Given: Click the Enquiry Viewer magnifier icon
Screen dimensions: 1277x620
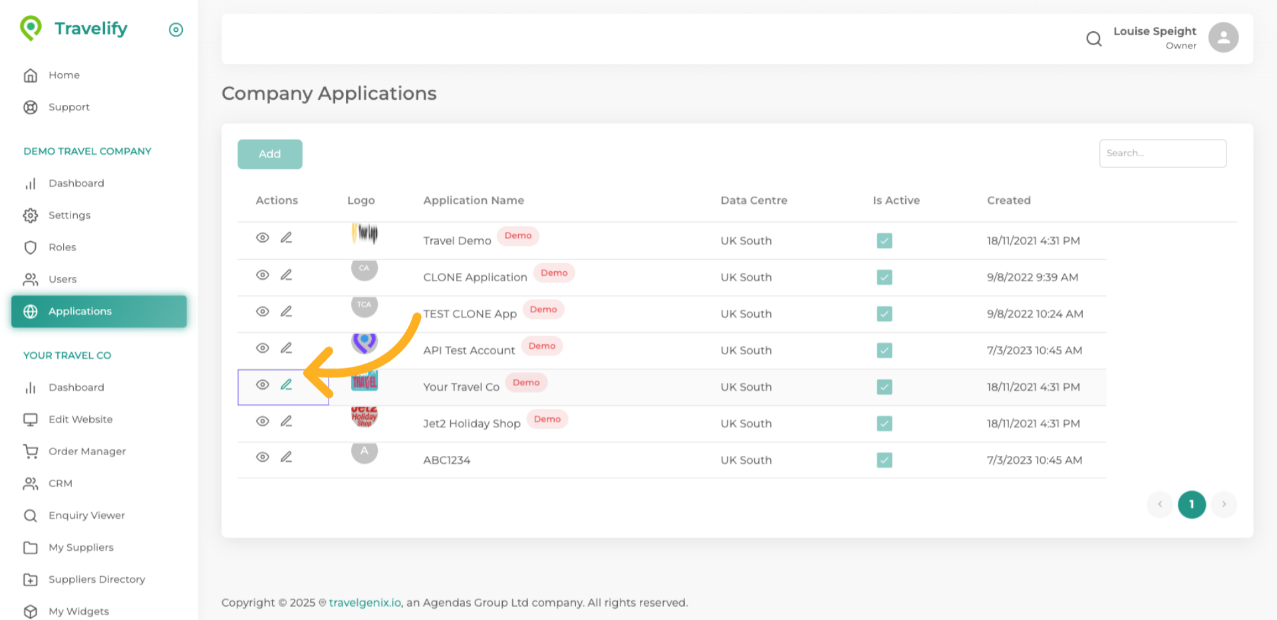Looking at the screenshot, I should pyautogui.click(x=31, y=515).
